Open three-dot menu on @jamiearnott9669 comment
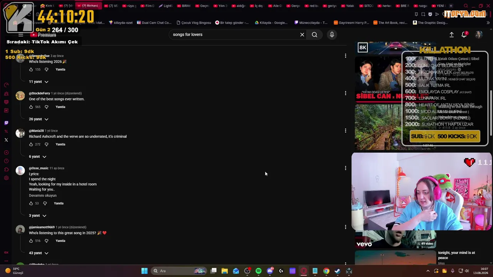This screenshot has width=493, height=277. 345,227
